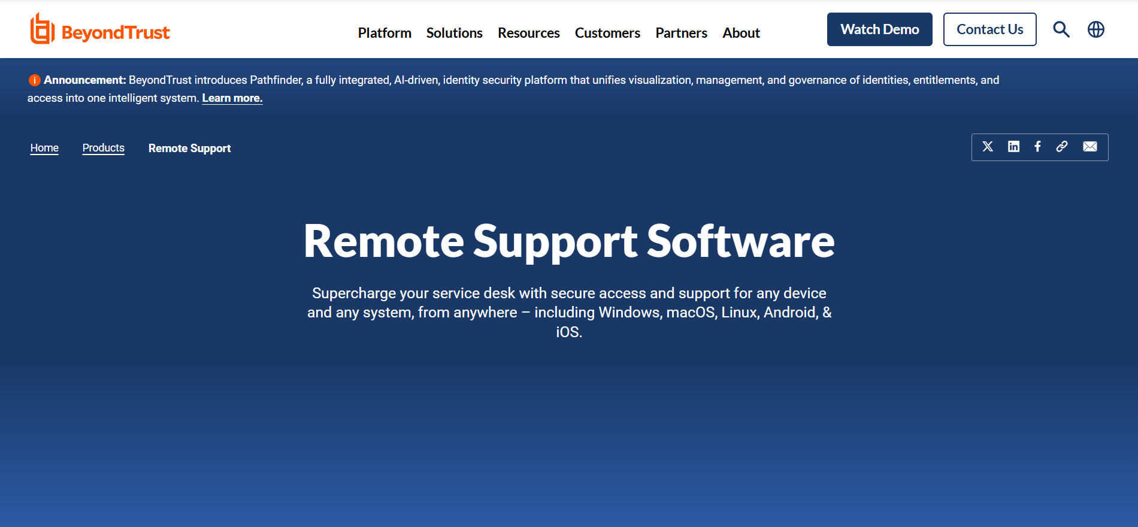
Task: Click the orange announcement info icon
Action: pyautogui.click(x=35, y=80)
